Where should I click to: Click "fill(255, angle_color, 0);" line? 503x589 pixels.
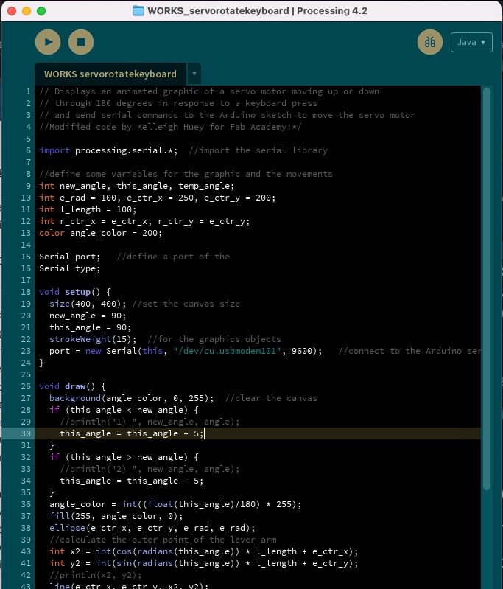(116, 516)
